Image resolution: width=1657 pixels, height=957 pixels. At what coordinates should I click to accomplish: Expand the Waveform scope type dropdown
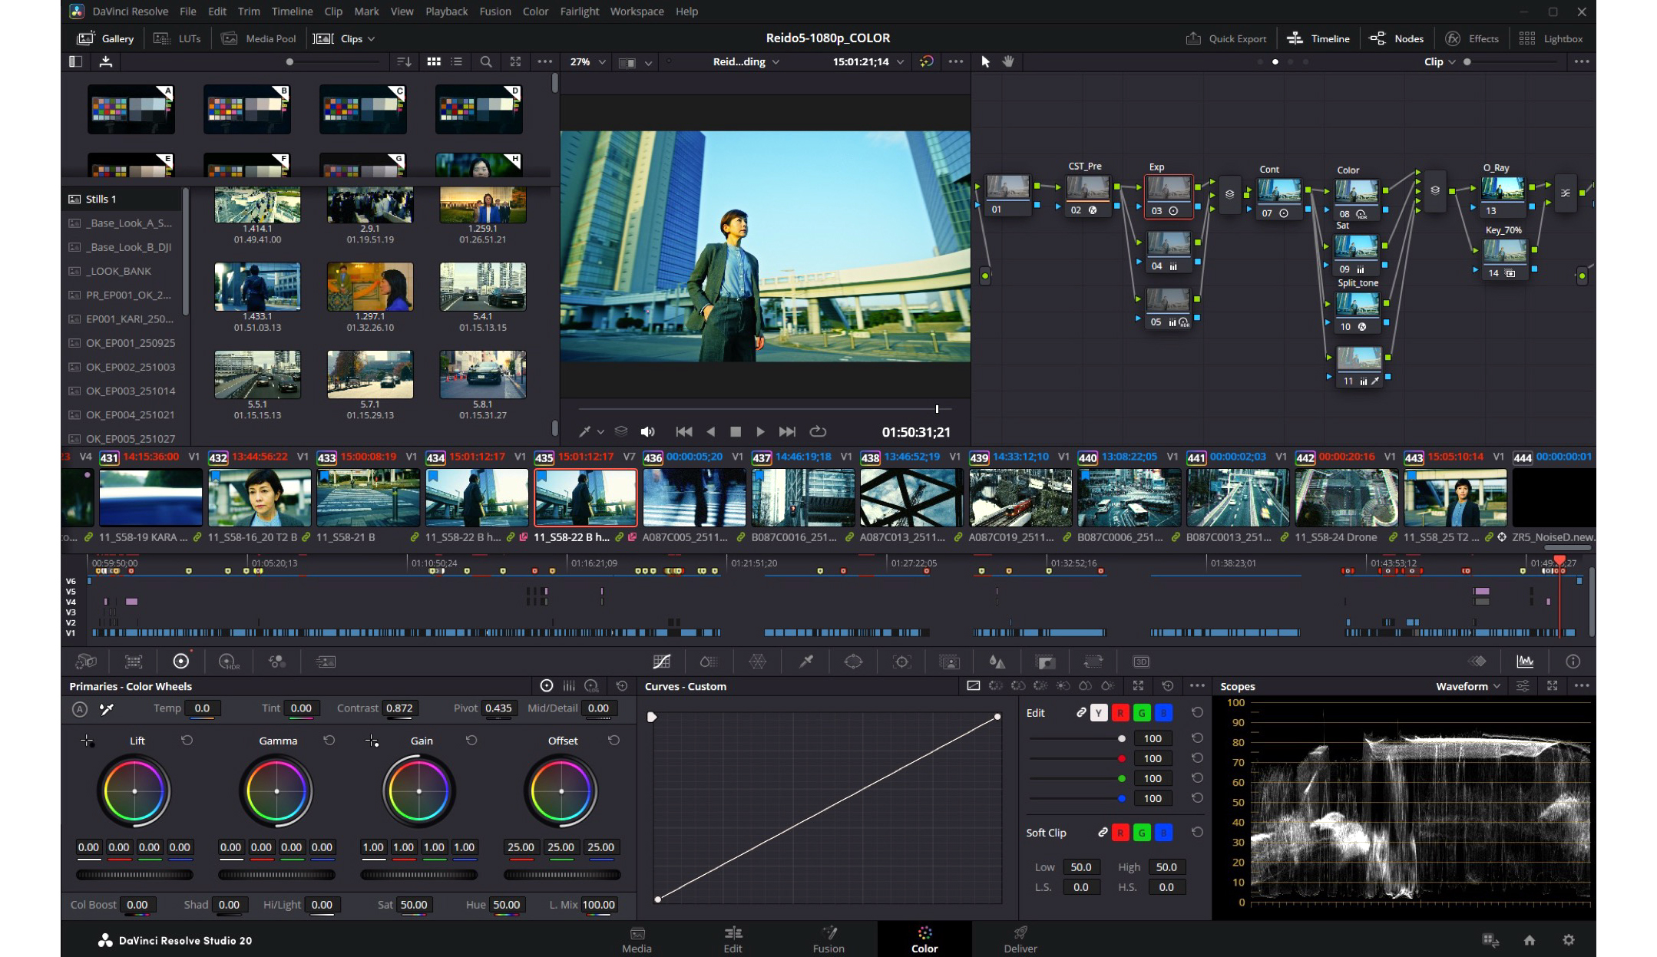(x=1468, y=686)
